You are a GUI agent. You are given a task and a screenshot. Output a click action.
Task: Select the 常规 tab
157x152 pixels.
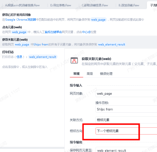point(77,74)
